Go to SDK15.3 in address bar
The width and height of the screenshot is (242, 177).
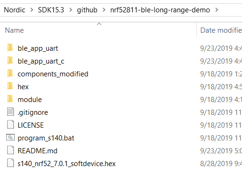coord(51,10)
